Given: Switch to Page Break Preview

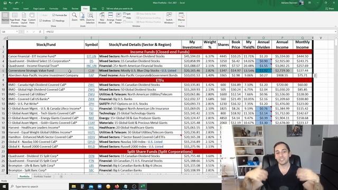Looking at the screenshot, I should pos(15,18).
